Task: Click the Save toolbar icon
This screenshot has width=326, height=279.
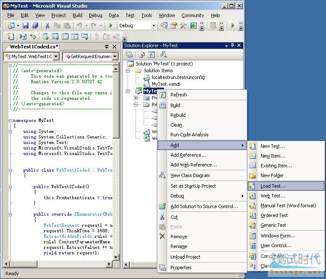Action: tap(26, 26)
